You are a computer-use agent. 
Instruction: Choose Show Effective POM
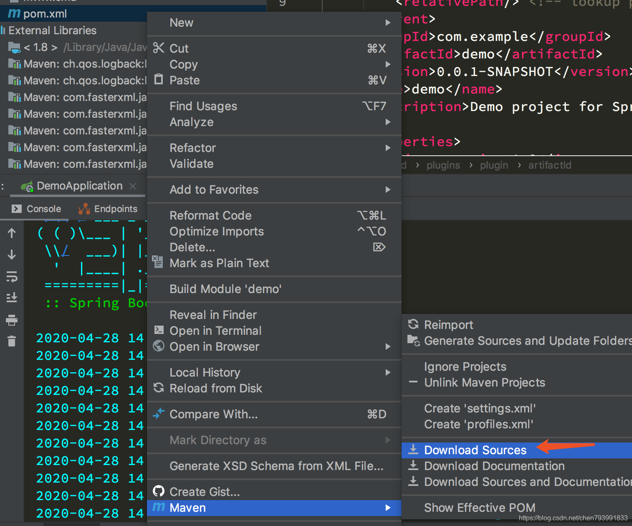480,508
